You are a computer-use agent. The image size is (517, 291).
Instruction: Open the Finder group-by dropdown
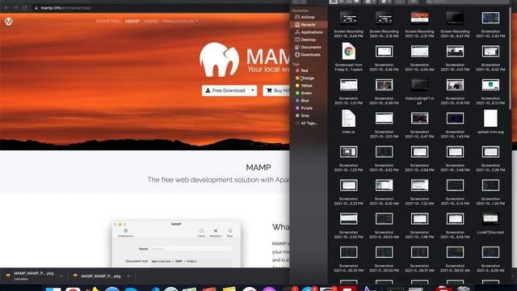[371, 2]
